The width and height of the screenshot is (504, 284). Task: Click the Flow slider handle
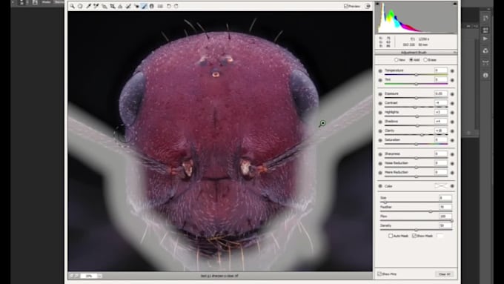coord(451,221)
